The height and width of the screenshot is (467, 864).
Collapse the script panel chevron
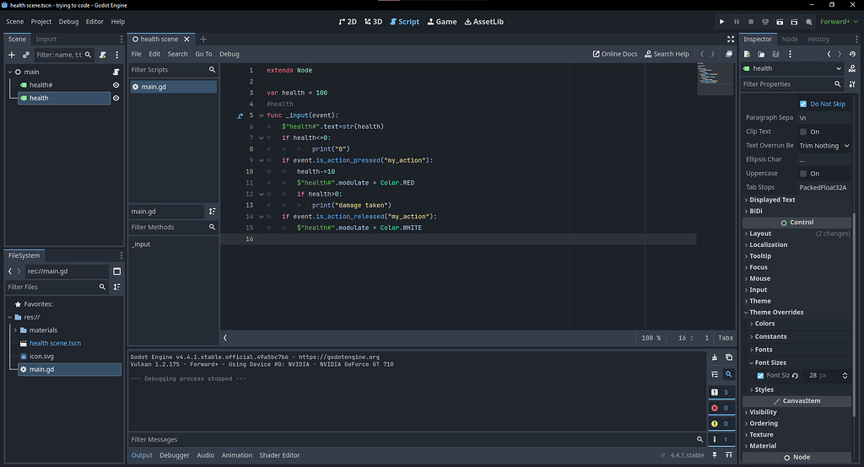pyautogui.click(x=224, y=337)
